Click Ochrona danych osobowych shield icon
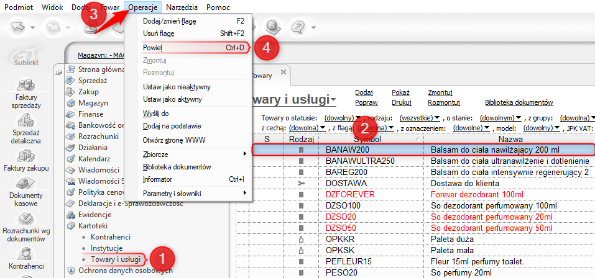The width and height of the screenshot is (595, 278). (70, 271)
